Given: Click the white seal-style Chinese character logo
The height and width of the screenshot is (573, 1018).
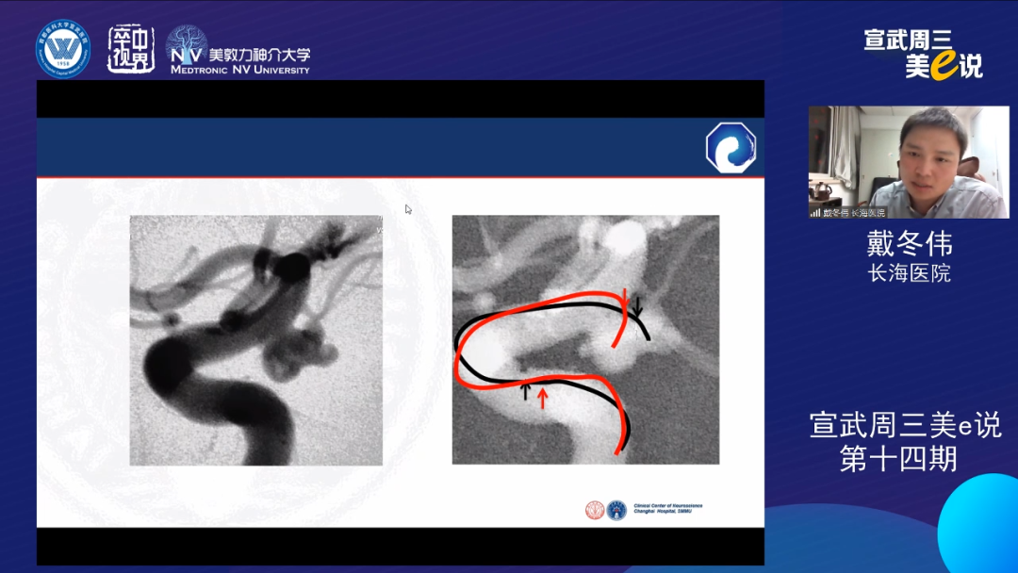Looking at the screenshot, I should coord(130,49).
